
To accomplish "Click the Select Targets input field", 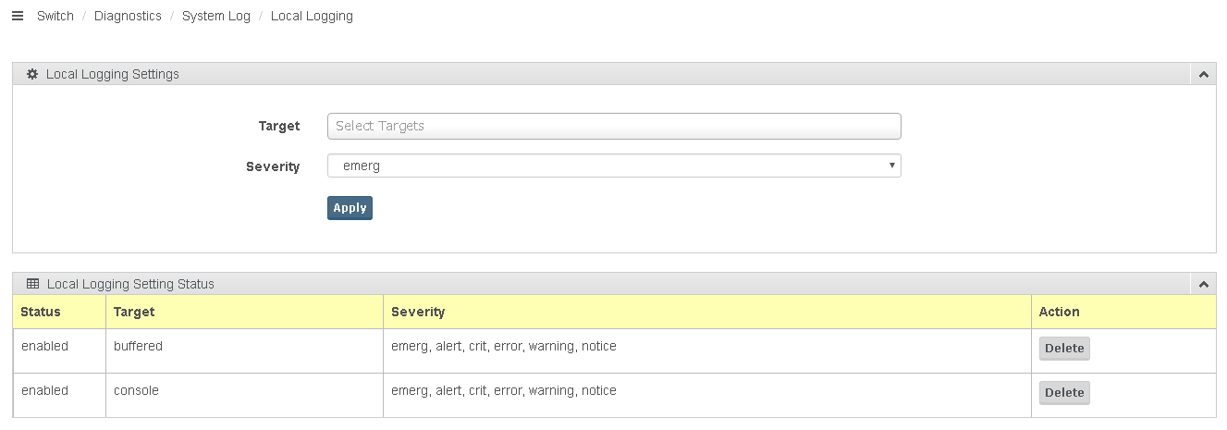I will pyautogui.click(x=614, y=126).
